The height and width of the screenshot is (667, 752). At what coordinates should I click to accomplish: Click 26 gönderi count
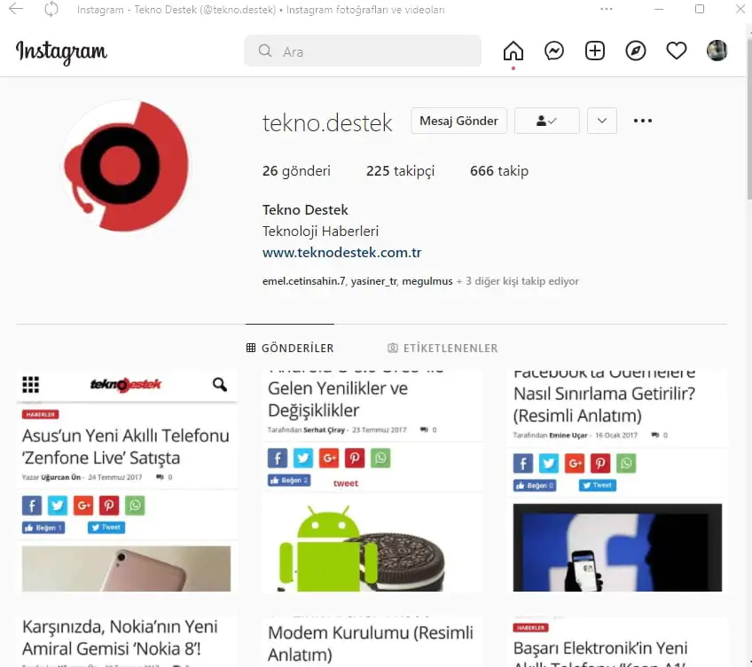pos(296,171)
